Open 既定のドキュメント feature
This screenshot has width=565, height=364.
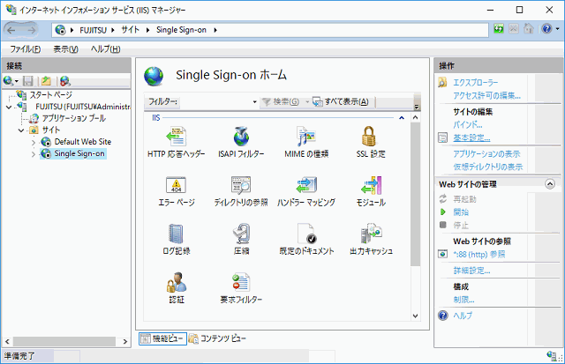(x=306, y=239)
